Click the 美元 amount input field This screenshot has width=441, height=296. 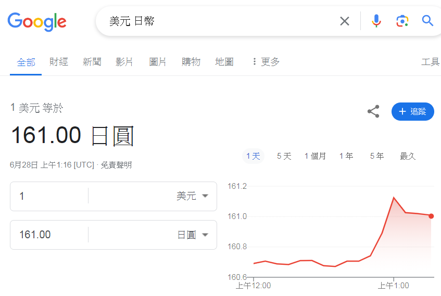[x=49, y=196]
